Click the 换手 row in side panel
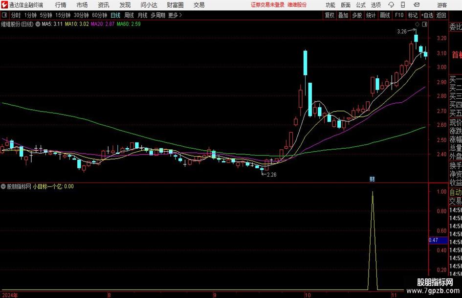This screenshot has width=462, height=298. click(456, 165)
